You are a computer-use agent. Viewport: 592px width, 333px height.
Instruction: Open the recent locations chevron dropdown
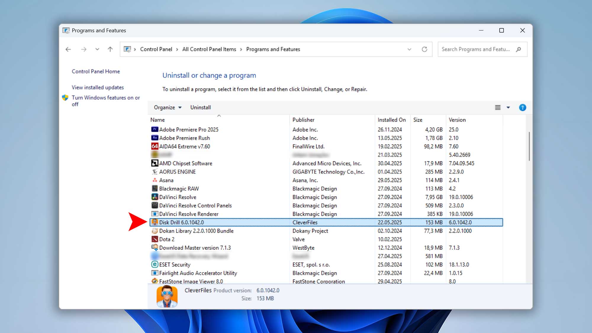97,49
